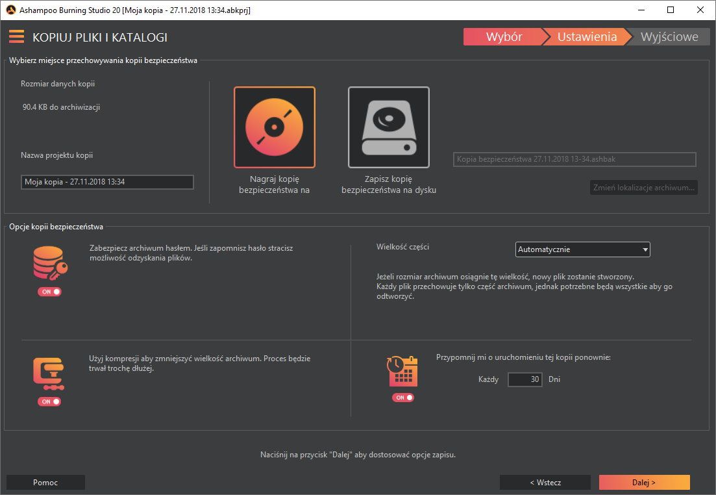Screen dimensions: 716x495
Task: Open the Wielkość części dropdown
Action: 583,249
